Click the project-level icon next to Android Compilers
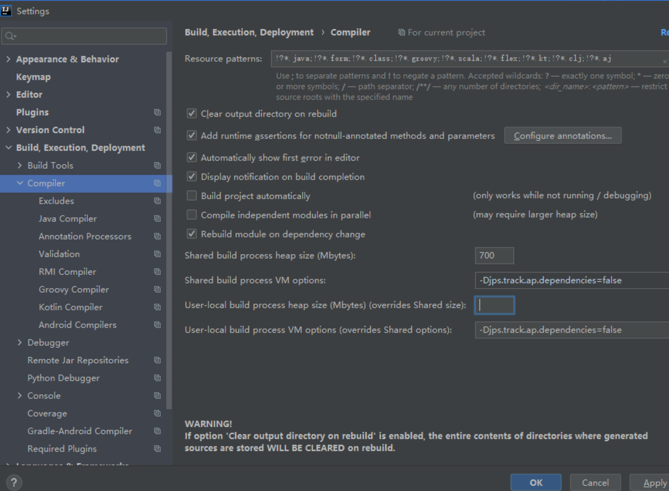Screen dimensions: 669x491 (x=157, y=325)
